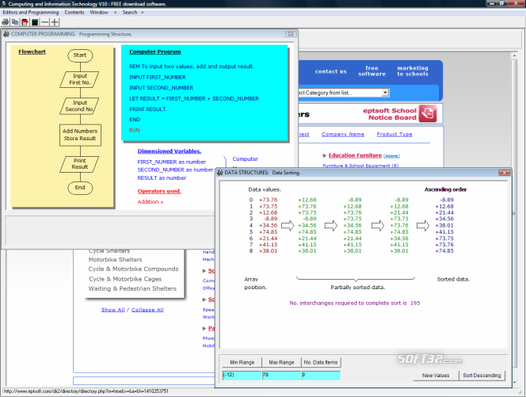The image size is (526, 397).
Task: Click the eptsoft School Notice Board icon
Action: [426, 113]
